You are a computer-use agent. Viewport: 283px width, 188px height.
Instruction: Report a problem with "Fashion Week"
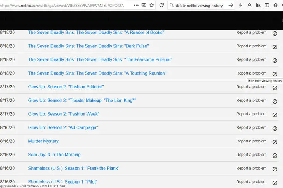tap(251, 114)
